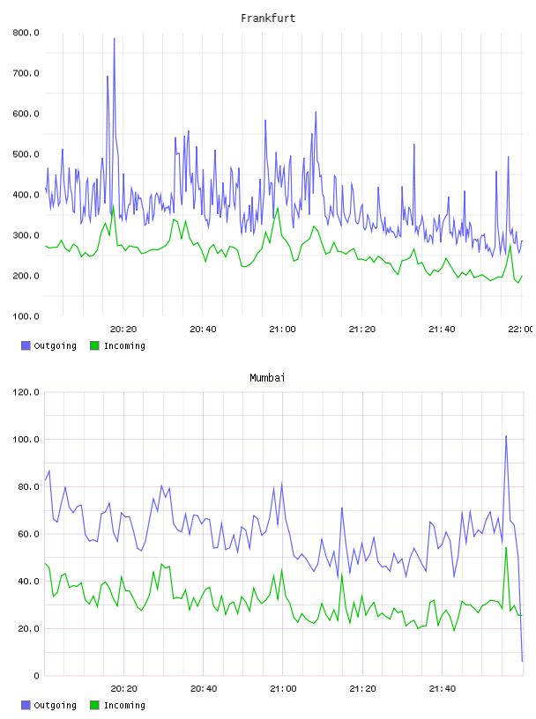Click the Mumbai chart title

267,378
